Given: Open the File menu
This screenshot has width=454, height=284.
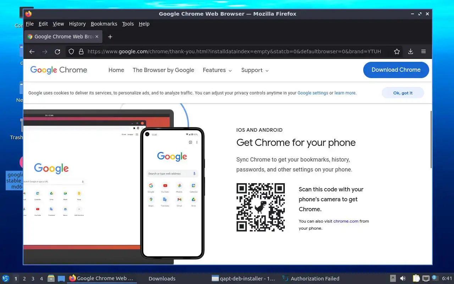Looking at the screenshot, I should tap(30, 24).
